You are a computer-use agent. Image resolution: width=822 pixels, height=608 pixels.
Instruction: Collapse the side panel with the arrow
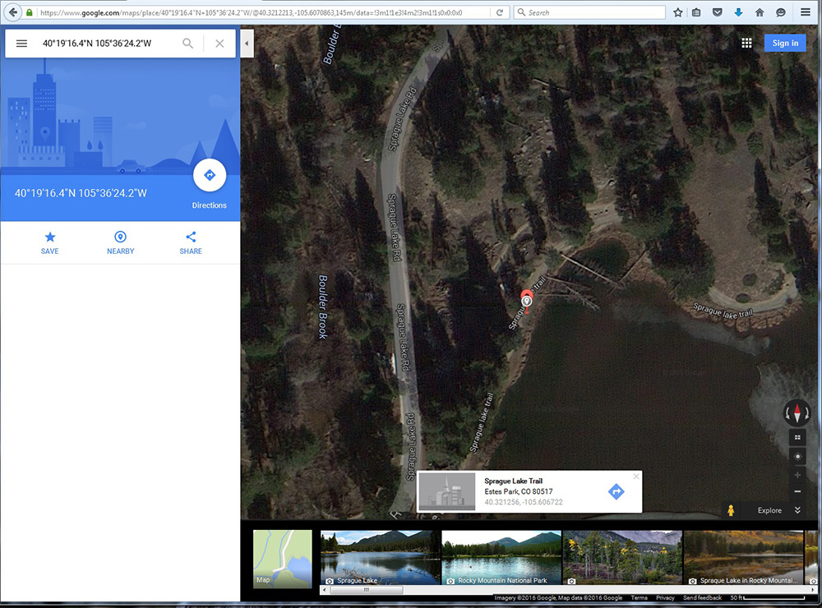[247, 44]
